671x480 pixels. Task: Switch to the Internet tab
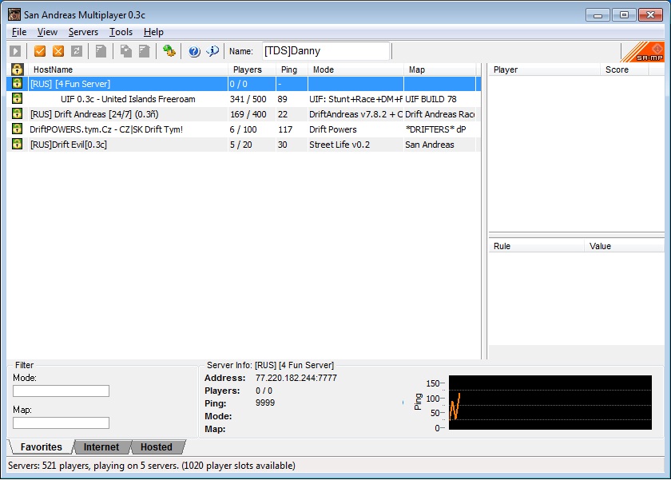[101, 447]
